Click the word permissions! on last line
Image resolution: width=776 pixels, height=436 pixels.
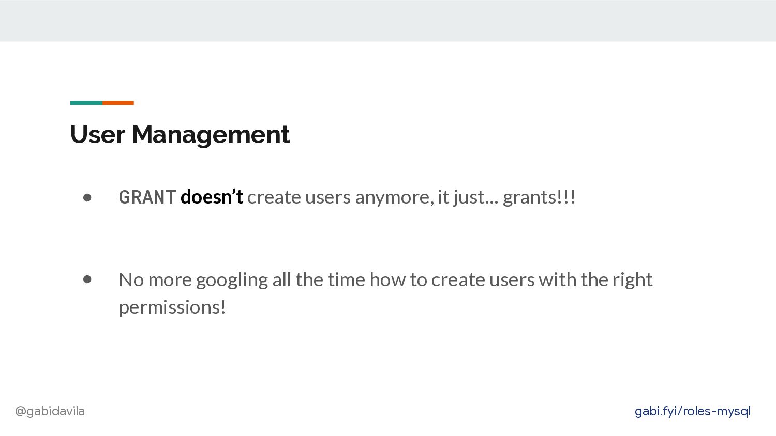click(172, 307)
